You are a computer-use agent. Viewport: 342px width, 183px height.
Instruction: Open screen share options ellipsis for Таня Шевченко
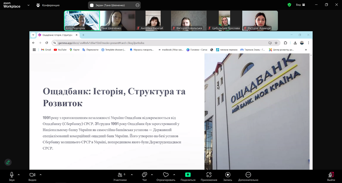pyautogui.click(x=137, y=5)
